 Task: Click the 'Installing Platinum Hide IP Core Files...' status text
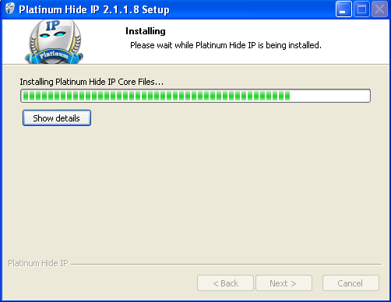(92, 82)
